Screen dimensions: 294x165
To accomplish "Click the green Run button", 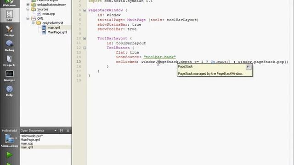I will (9, 155).
